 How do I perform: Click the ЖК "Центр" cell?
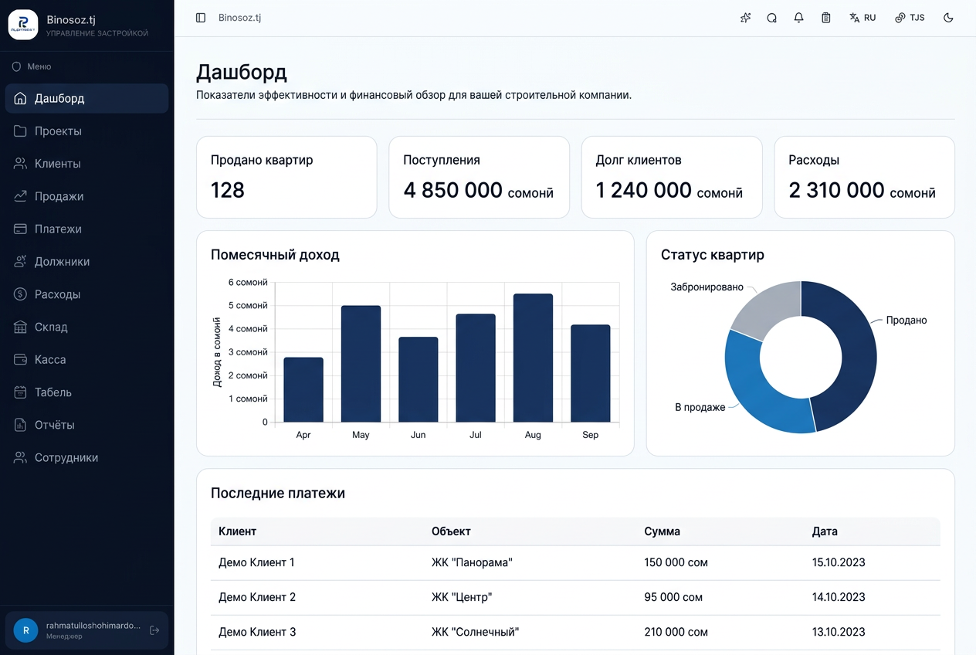pyautogui.click(x=462, y=597)
